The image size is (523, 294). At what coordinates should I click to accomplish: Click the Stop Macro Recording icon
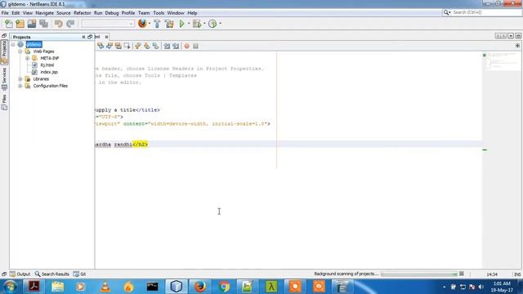(196, 46)
